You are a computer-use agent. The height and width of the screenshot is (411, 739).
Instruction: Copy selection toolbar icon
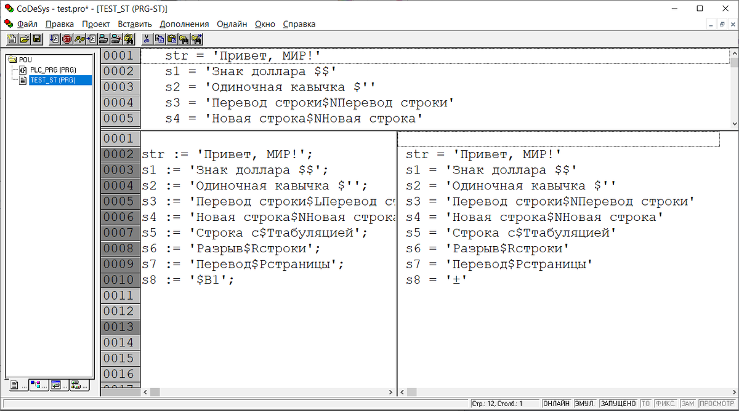[x=160, y=39]
